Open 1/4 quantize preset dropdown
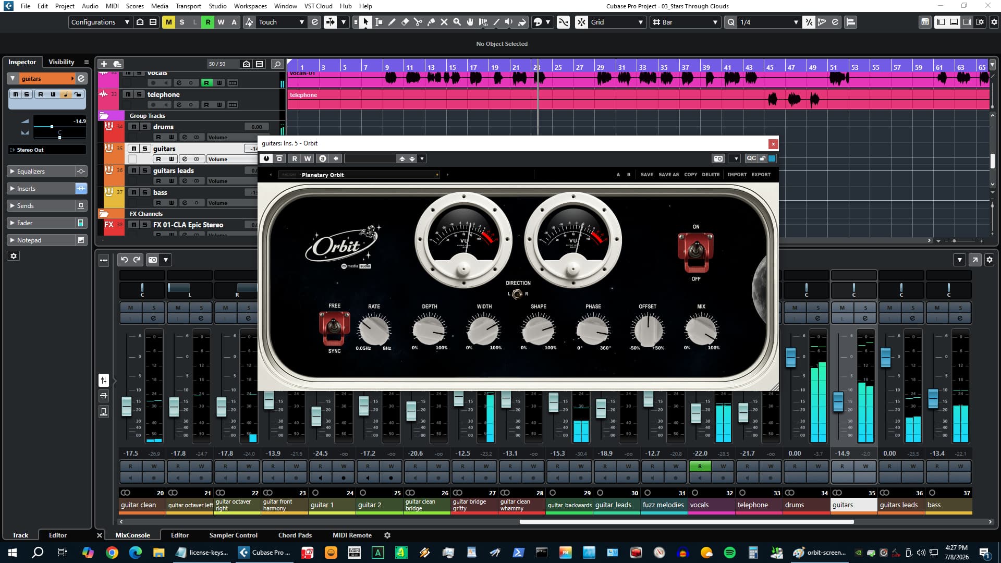This screenshot has height=563, width=1001. coord(769,22)
